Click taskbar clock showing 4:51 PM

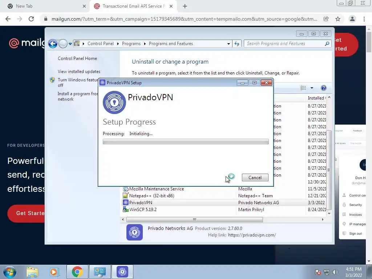(x=353, y=272)
